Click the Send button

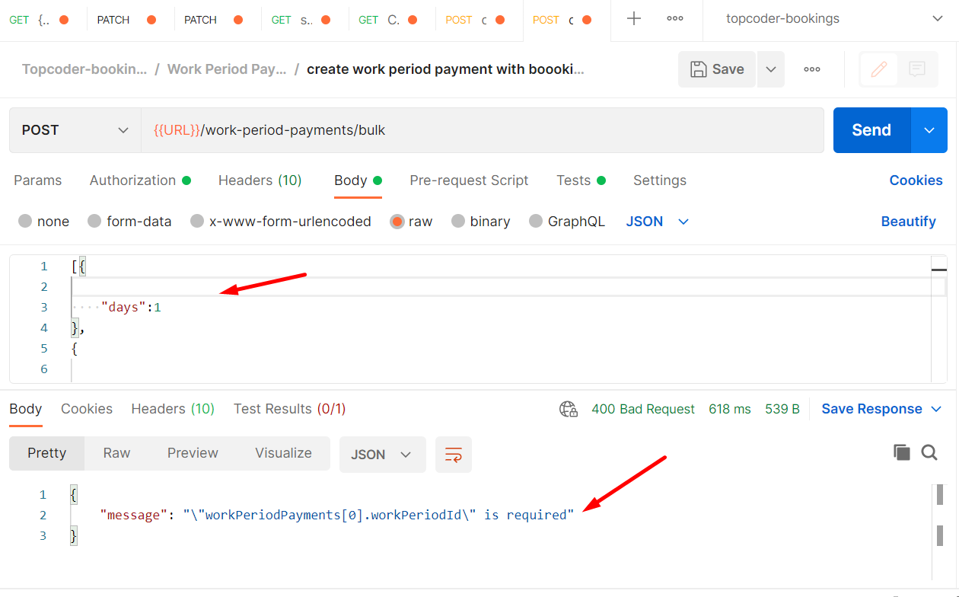(871, 129)
